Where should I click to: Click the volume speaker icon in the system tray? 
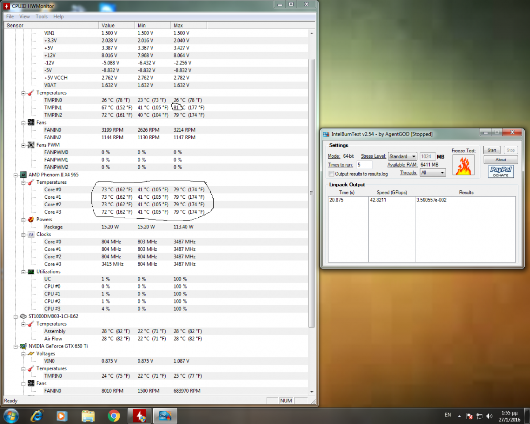pos(489,416)
